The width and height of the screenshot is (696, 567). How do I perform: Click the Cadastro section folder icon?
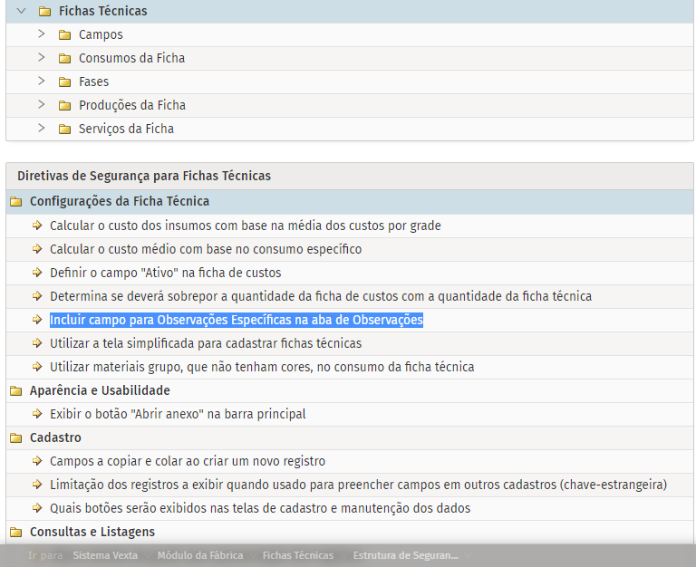pos(15,437)
